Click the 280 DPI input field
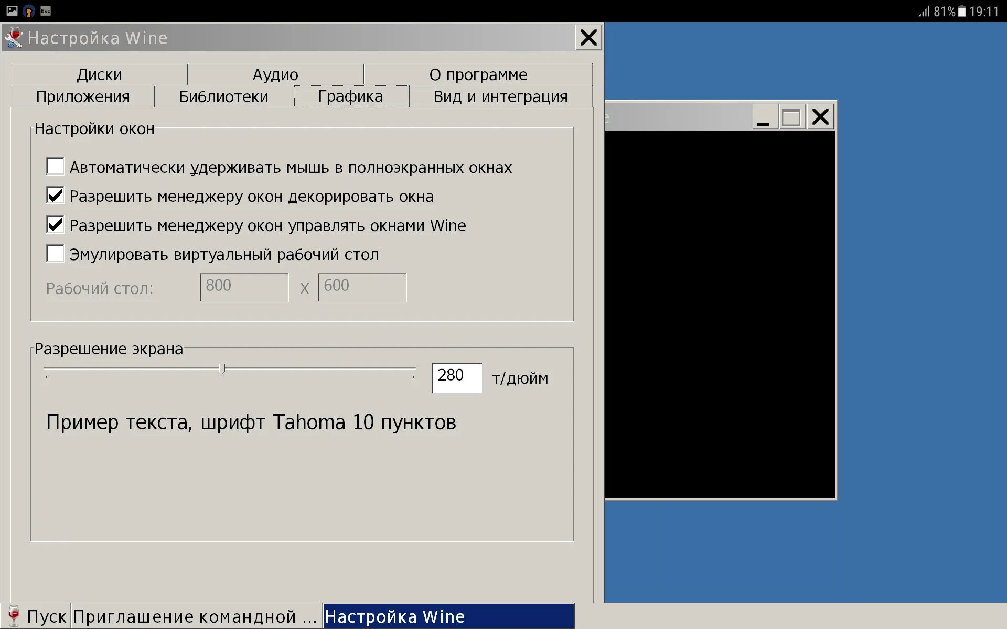1007x629 pixels. click(456, 377)
